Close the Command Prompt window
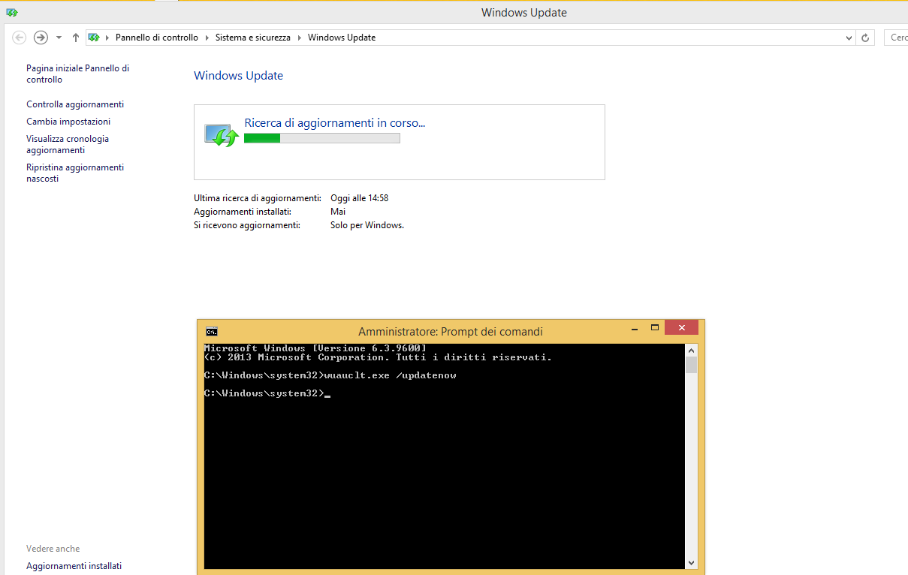The image size is (908, 575). tap(682, 328)
